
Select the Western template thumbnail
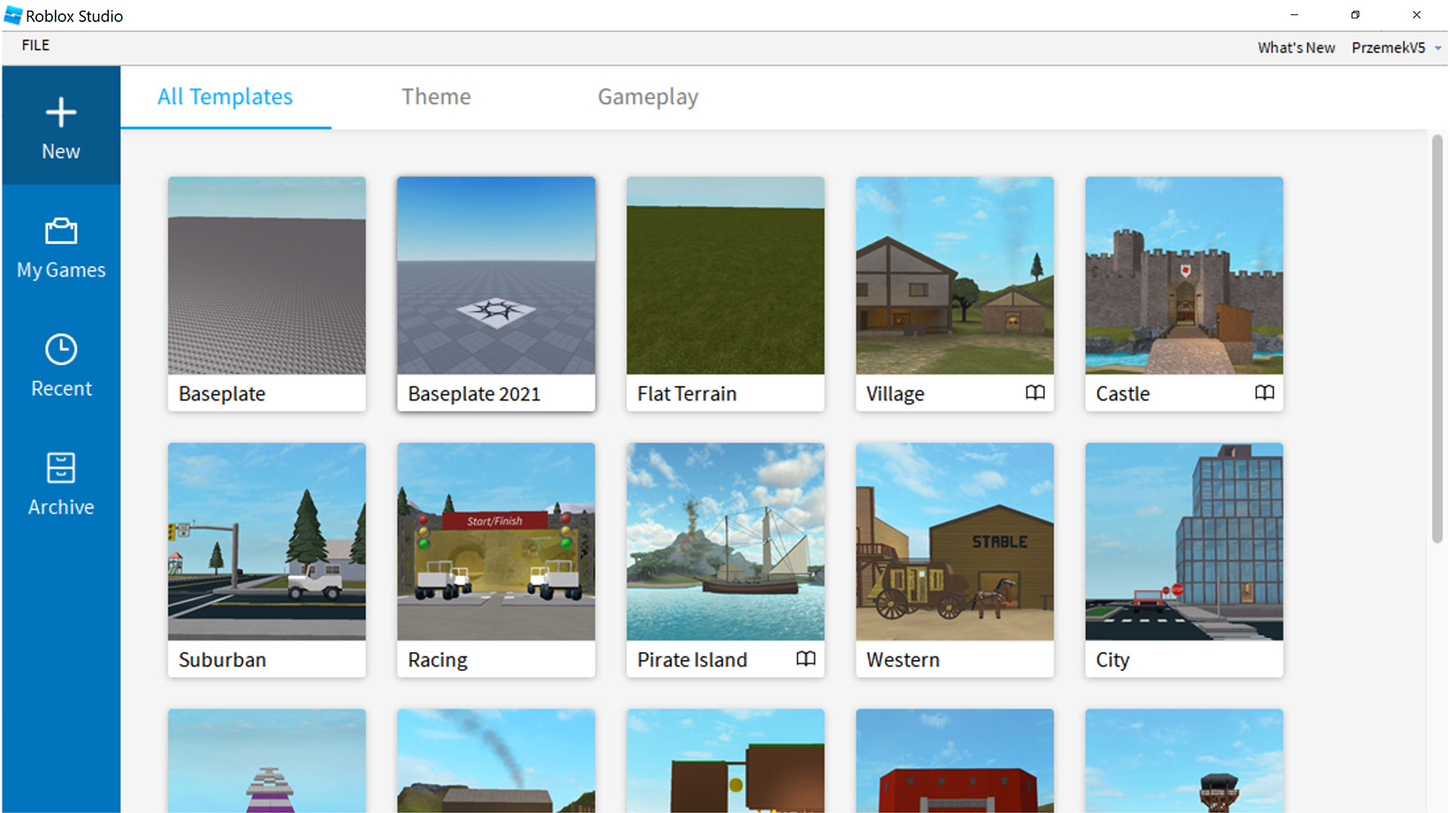point(954,541)
